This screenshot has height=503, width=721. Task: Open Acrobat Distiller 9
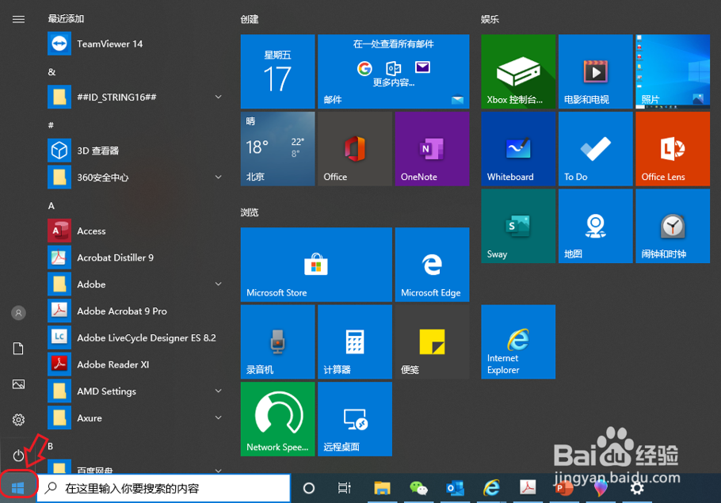click(x=135, y=257)
